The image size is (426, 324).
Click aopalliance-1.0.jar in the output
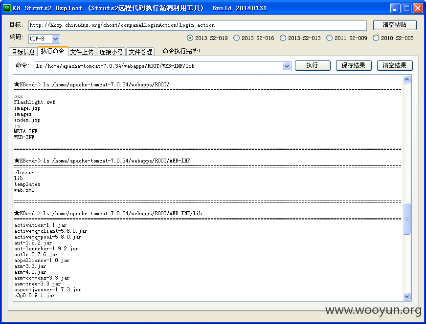click(x=42, y=260)
